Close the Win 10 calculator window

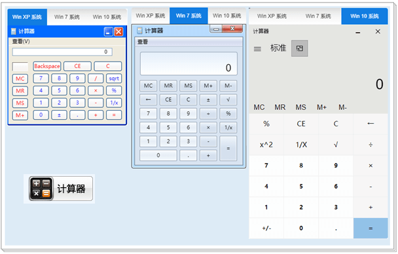(x=378, y=31)
